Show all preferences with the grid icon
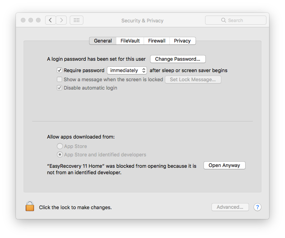The height and width of the screenshot is (238, 285). coord(77,20)
